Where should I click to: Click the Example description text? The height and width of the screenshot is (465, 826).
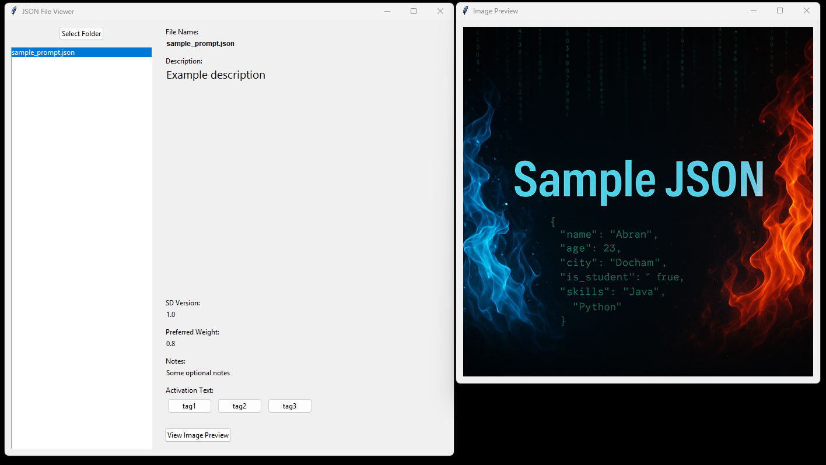(x=215, y=75)
